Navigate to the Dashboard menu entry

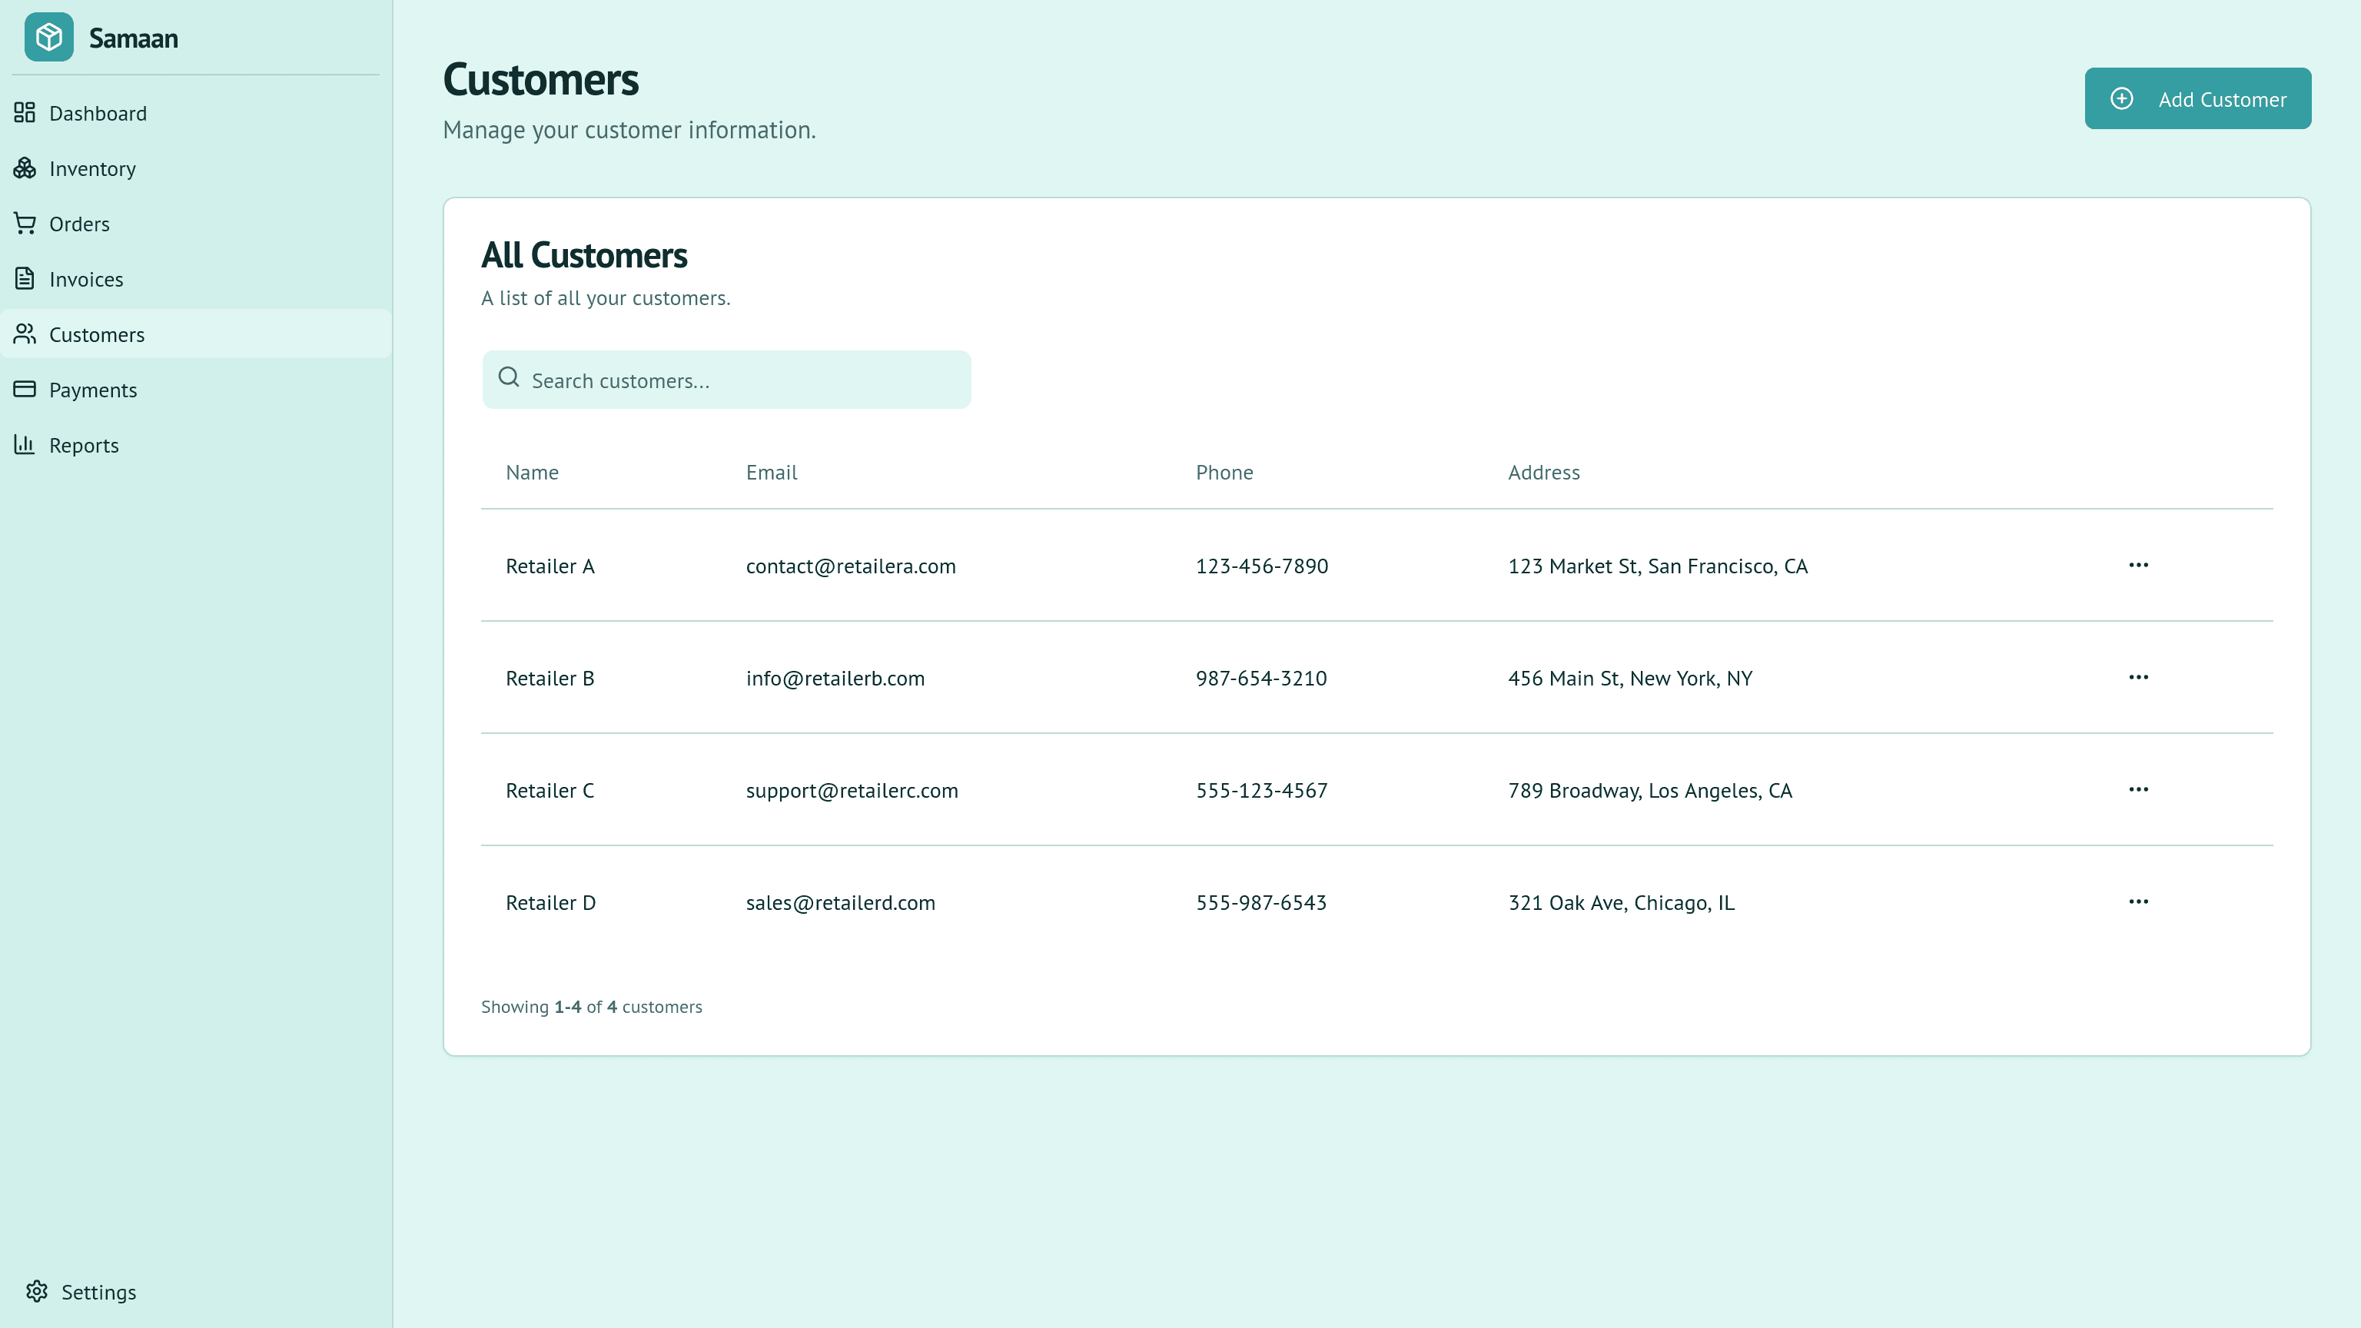(x=98, y=113)
